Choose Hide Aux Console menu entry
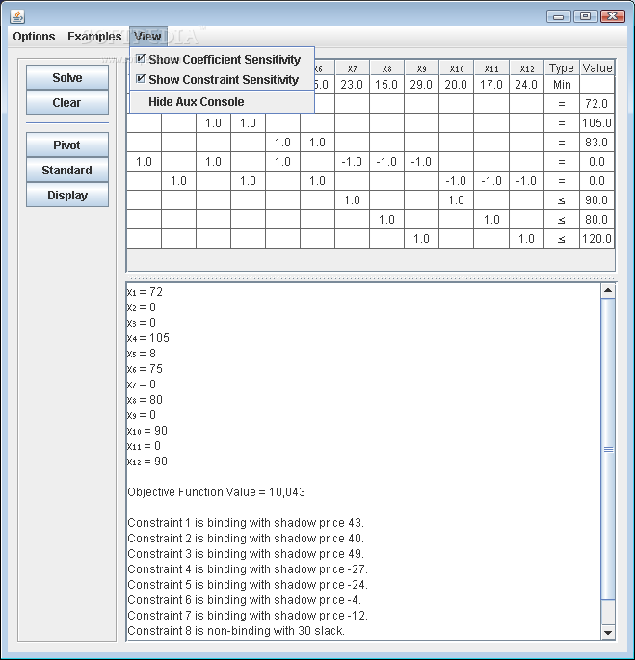Viewport: 635px width, 660px height. point(222,102)
